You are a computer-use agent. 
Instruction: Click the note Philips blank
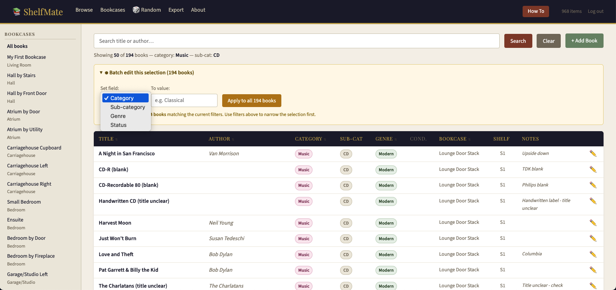(535, 185)
